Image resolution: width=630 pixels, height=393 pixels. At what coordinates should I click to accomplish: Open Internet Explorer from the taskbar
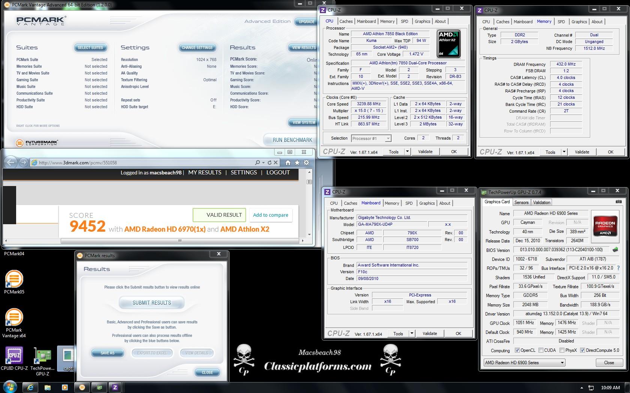(30, 387)
